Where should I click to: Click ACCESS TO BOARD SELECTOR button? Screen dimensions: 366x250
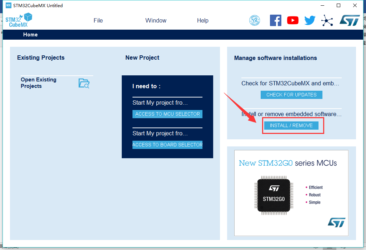(x=167, y=145)
